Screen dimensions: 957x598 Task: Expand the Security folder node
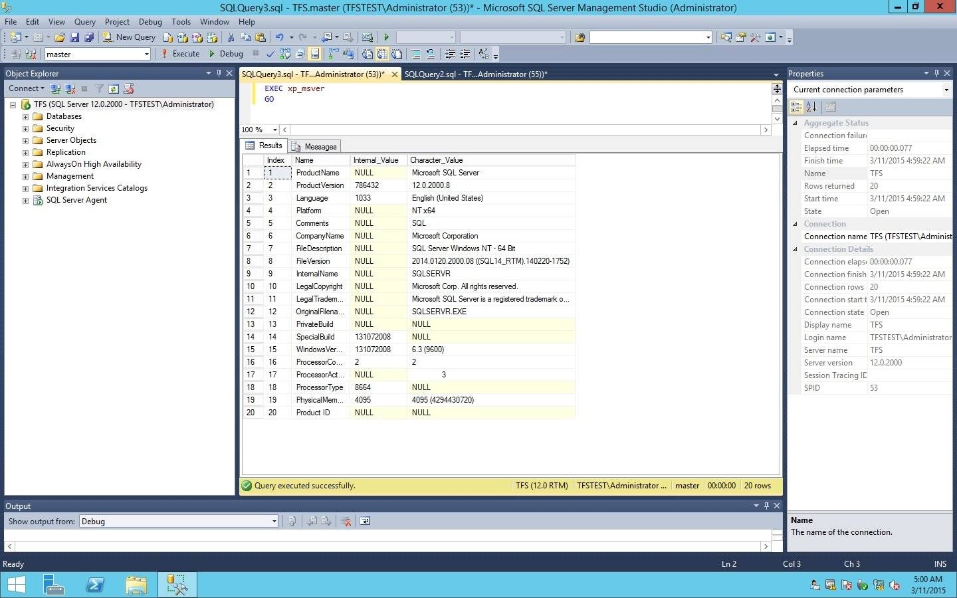point(25,128)
